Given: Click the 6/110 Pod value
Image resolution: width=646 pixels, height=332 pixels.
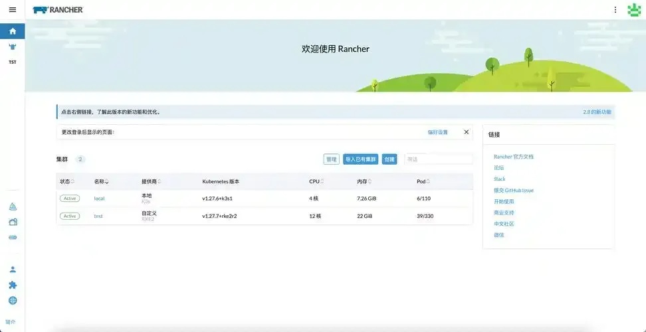Looking at the screenshot, I should 423,199.
